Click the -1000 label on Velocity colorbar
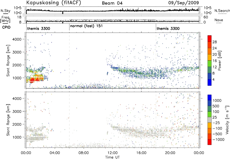Image resolution: width=230 pixels, height=159 pixels. 218,139
